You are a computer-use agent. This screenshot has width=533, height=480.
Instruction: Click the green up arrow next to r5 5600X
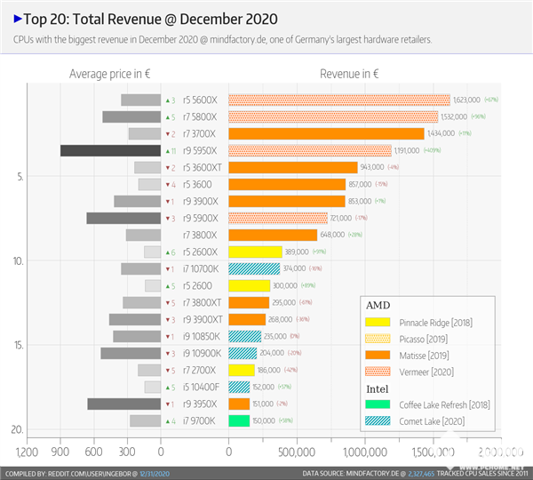167,100
